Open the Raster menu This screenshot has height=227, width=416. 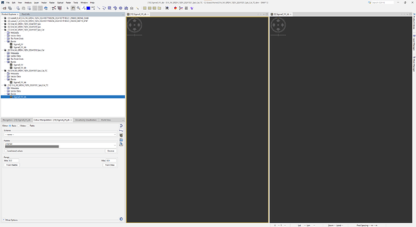(52, 2)
